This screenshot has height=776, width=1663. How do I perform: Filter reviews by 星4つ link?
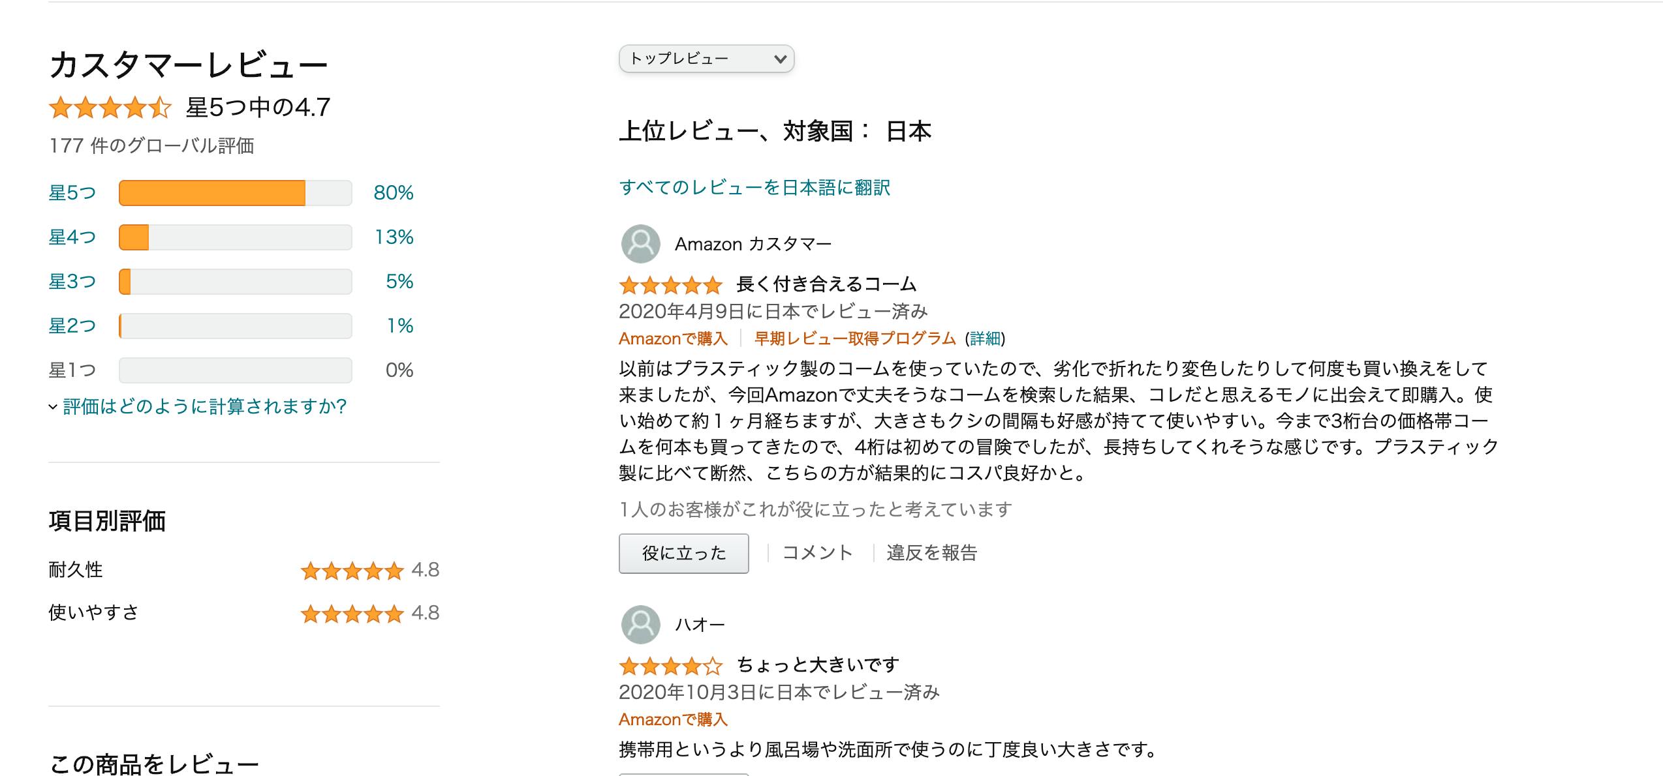pos(72,237)
